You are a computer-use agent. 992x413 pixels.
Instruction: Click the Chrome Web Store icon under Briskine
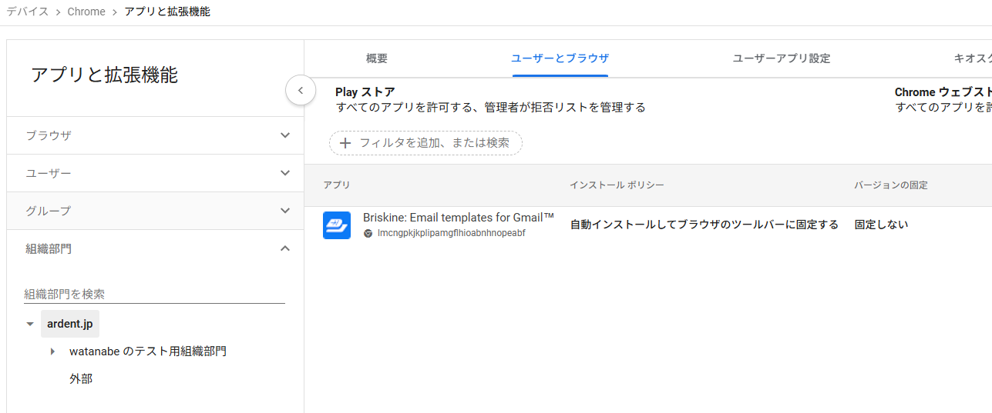pyautogui.click(x=368, y=233)
